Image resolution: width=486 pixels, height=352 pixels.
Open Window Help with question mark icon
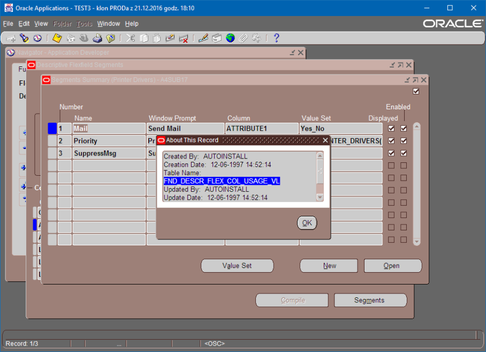[276, 38]
